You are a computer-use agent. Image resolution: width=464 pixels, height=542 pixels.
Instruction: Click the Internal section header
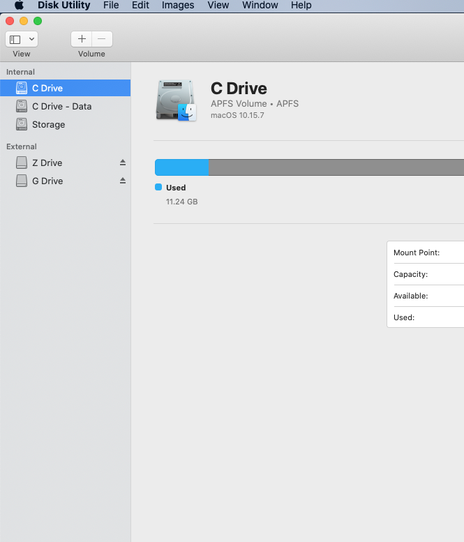(20, 72)
